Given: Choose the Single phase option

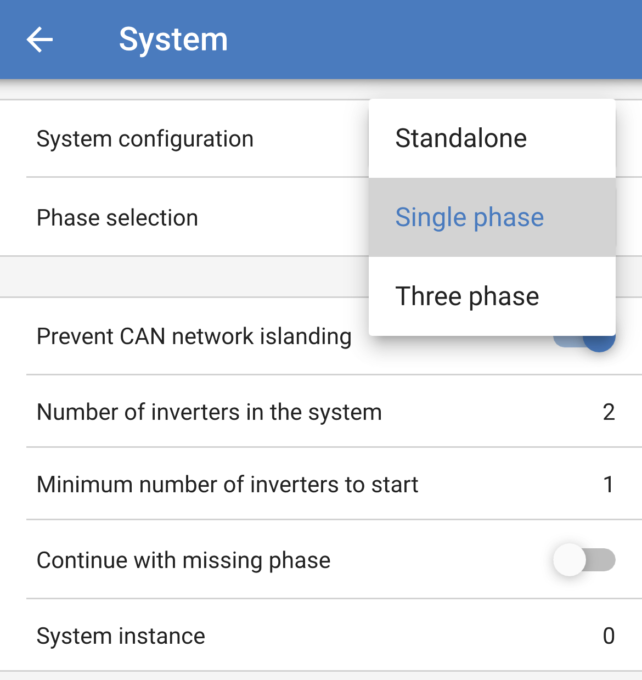Looking at the screenshot, I should click(470, 217).
